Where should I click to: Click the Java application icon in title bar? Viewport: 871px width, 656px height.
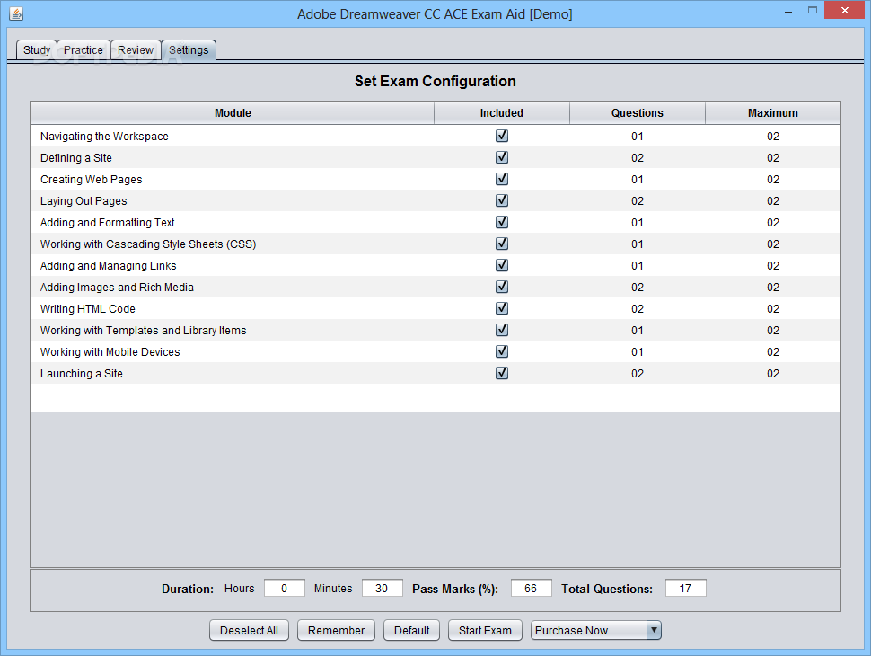(x=16, y=13)
